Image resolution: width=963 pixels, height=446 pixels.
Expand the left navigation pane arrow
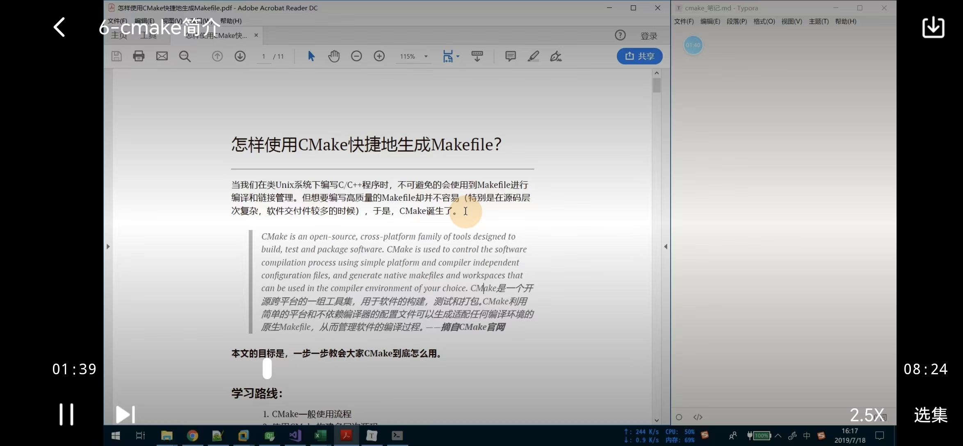[108, 246]
